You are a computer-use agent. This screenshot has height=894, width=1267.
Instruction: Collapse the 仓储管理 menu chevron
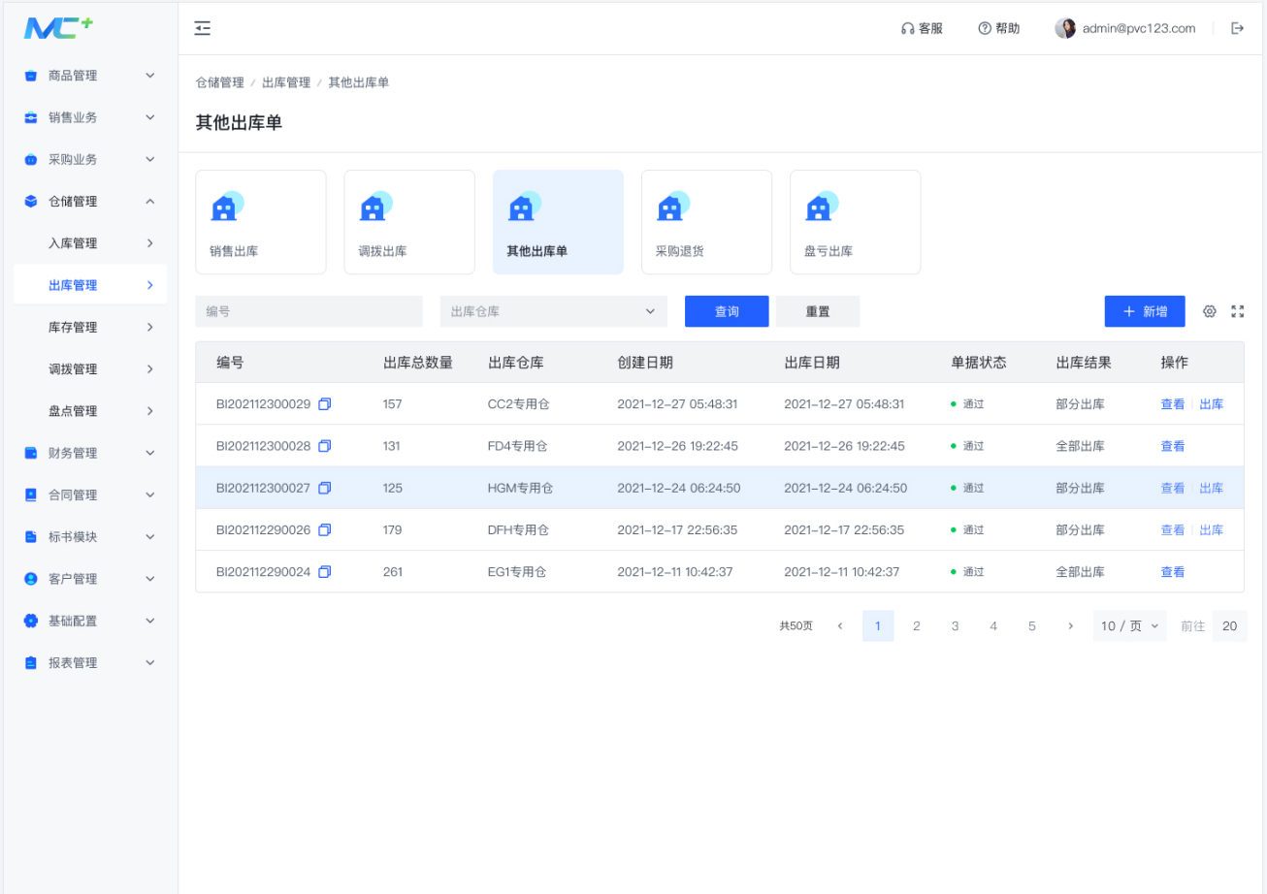[x=150, y=202]
